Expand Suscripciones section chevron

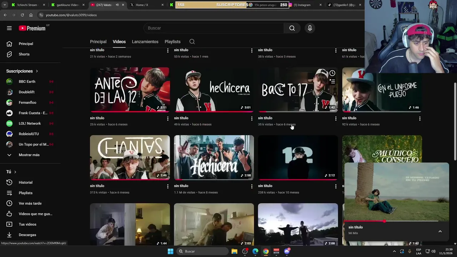coord(37,71)
